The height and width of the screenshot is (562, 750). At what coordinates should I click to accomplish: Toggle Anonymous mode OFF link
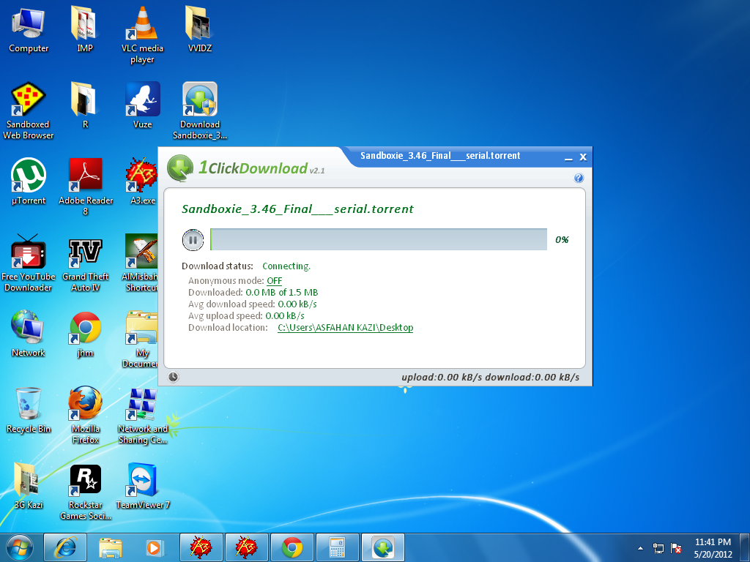pos(274,281)
